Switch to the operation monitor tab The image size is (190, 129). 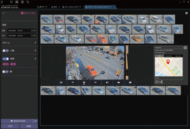(42, 7)
